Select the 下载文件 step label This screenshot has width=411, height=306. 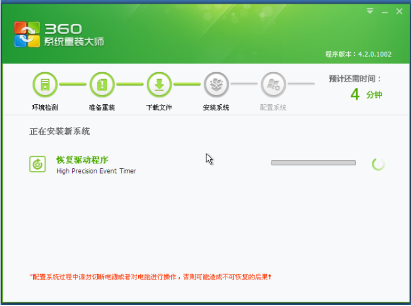click(159, 107)
